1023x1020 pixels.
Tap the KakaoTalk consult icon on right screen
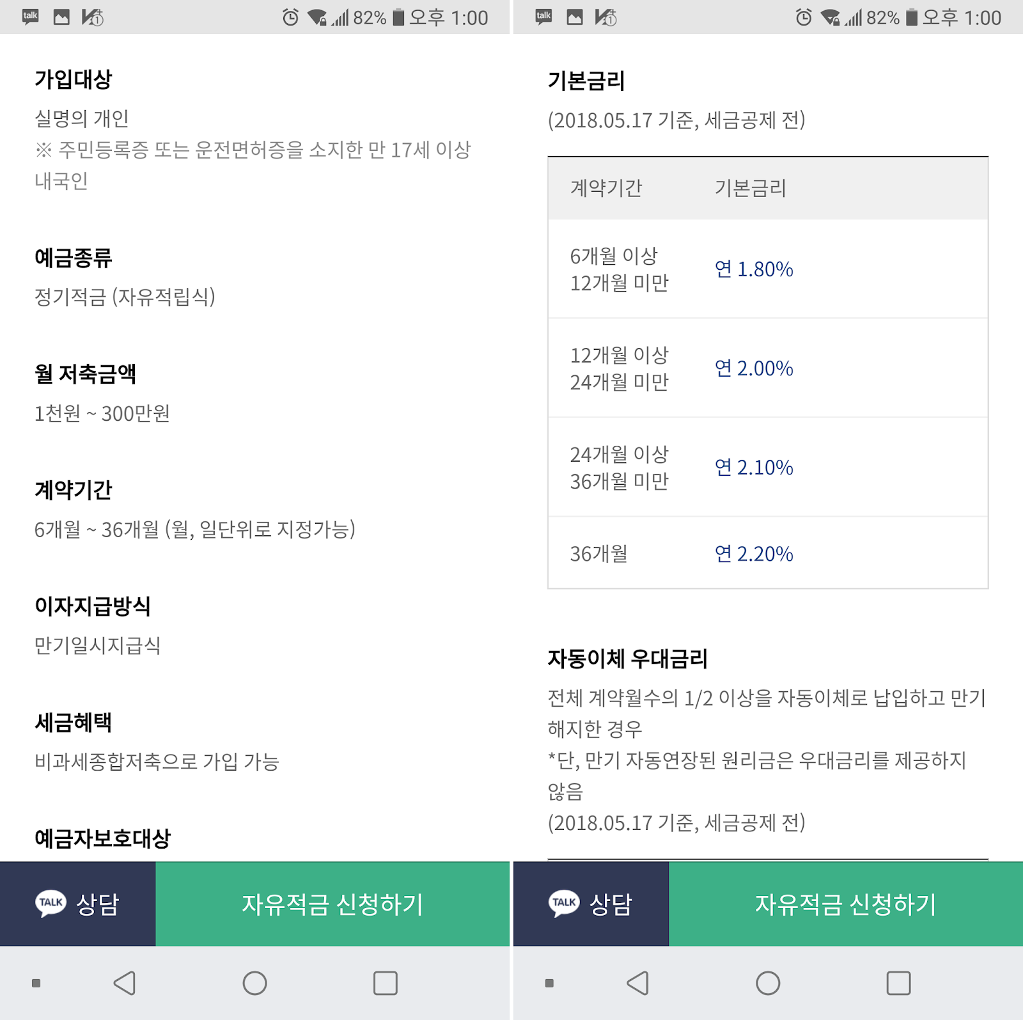564,903
